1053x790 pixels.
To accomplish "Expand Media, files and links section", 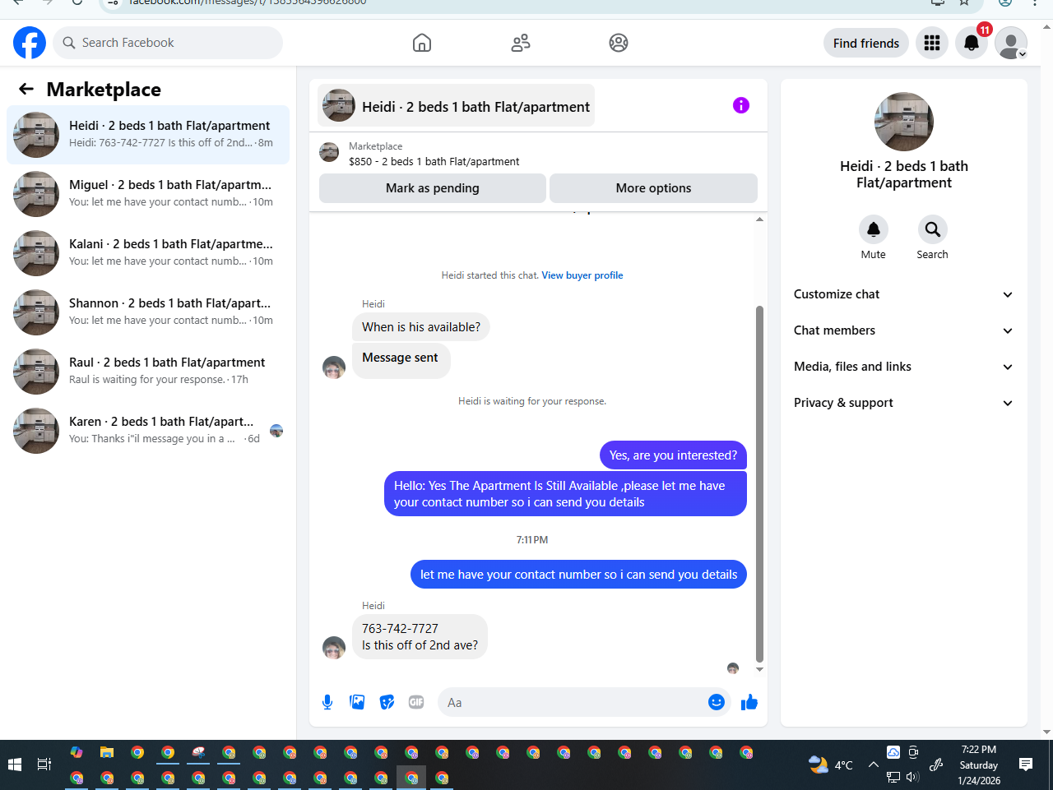I will pos(903,367).
